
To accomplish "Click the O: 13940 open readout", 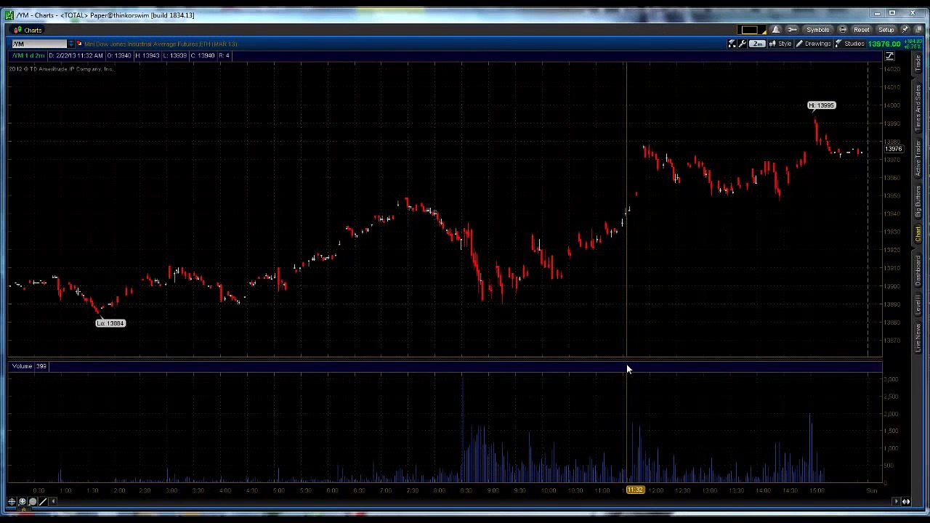I will point(120,56).
